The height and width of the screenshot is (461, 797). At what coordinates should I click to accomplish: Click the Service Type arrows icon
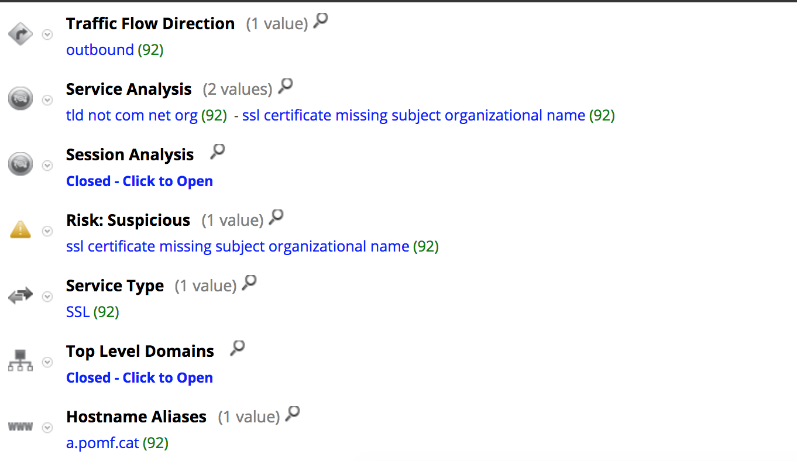pyautogui.click(x=20, y=295)
